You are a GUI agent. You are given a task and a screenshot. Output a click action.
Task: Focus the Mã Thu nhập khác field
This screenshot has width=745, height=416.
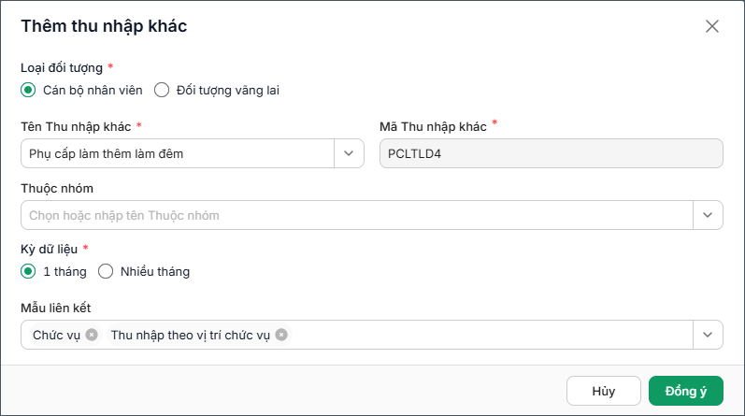tap(552, 153)
